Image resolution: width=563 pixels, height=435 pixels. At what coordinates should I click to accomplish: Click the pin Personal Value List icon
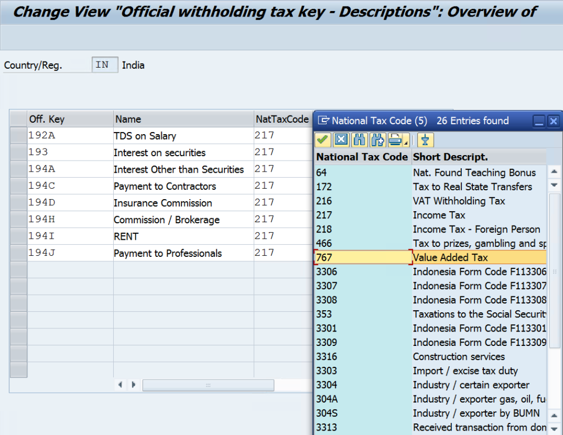point(426,140)
